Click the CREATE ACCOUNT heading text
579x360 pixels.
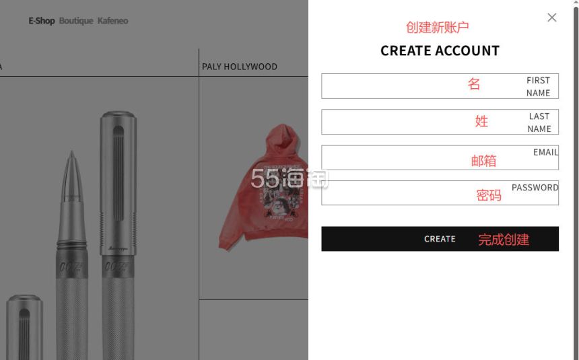pos(440,50)
